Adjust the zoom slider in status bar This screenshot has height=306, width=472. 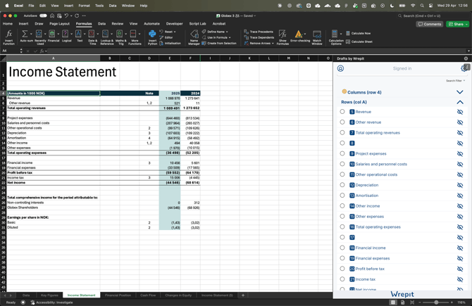click(x=436, y=302)
